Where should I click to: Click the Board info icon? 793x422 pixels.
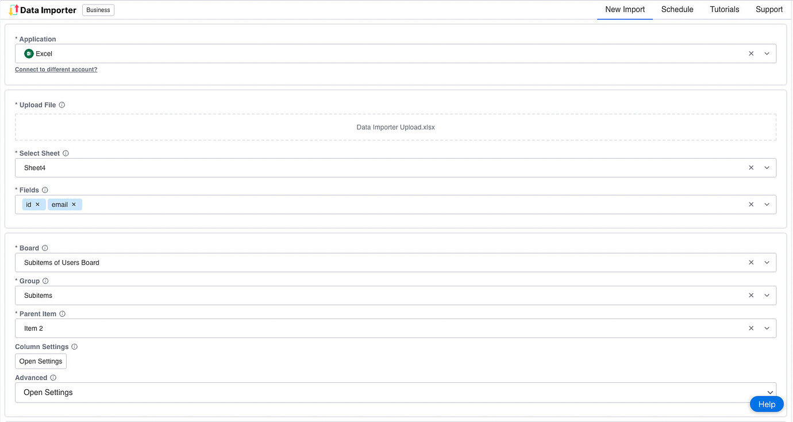point(45,248)
